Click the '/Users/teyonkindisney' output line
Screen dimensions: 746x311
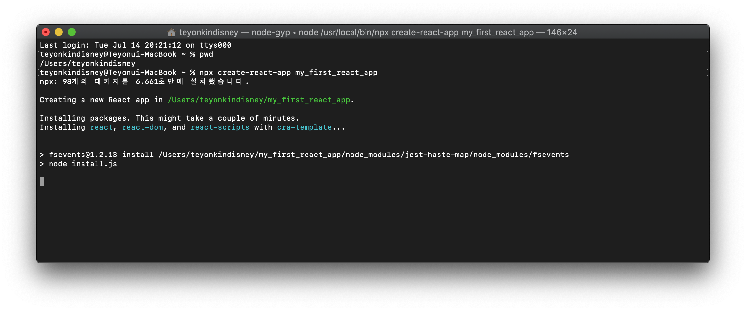pos(87,64)
